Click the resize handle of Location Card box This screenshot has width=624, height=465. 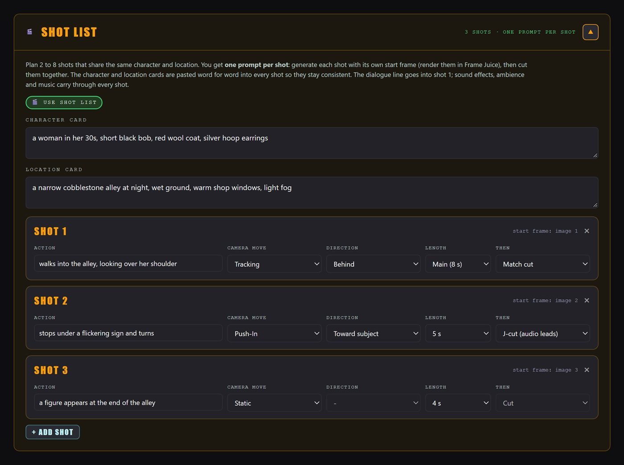(595, 205)
